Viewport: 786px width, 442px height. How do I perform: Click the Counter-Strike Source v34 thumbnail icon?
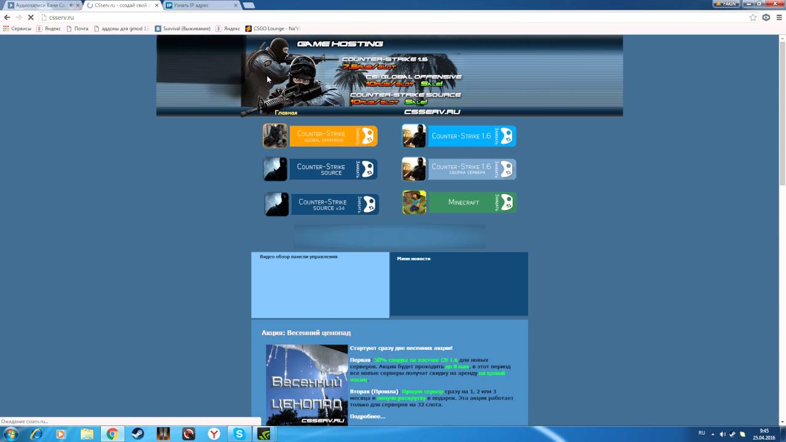click(277, 204)
